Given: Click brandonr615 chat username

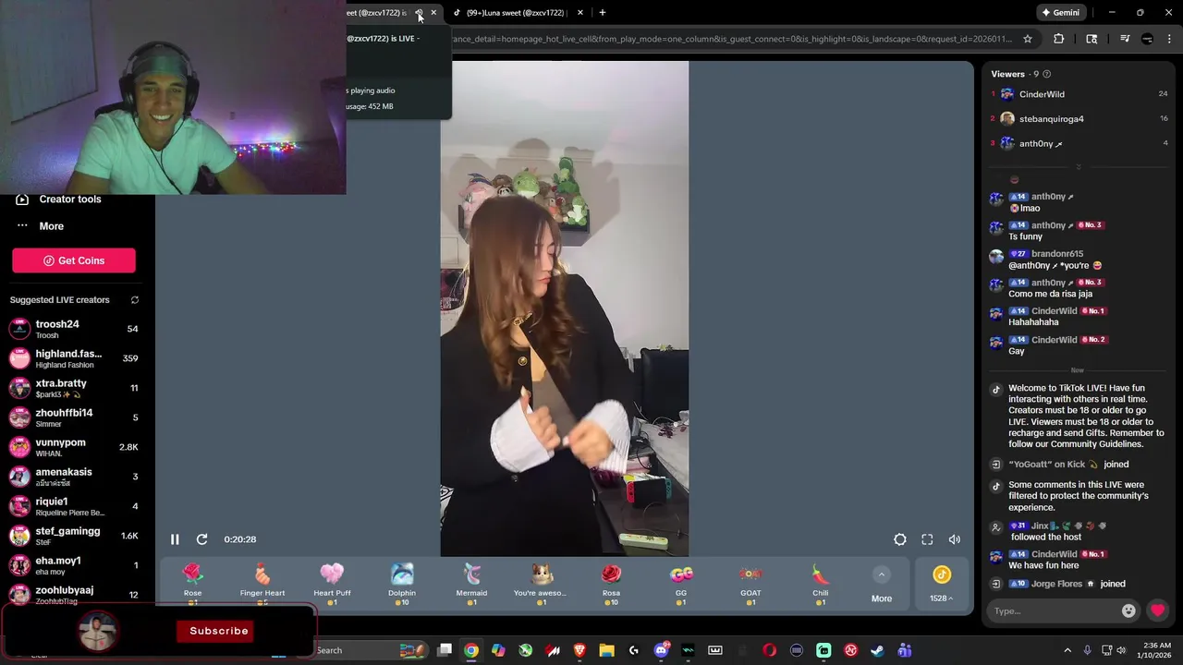Looking at the screenshot, I should click(x=1057, y=254).
